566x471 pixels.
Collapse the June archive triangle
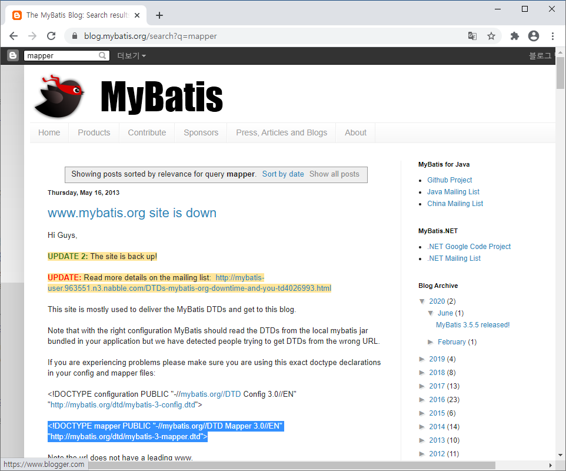coord(431,313)
